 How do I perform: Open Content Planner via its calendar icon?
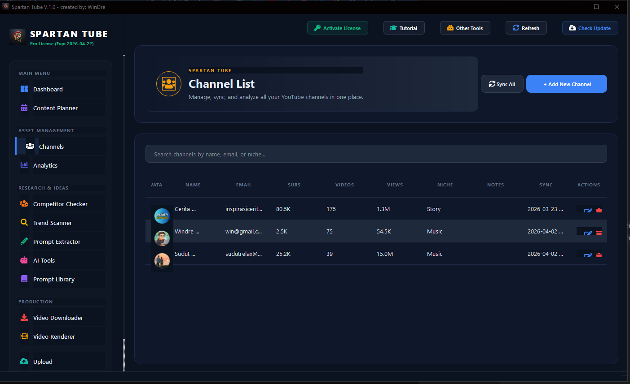coord(24,108)
